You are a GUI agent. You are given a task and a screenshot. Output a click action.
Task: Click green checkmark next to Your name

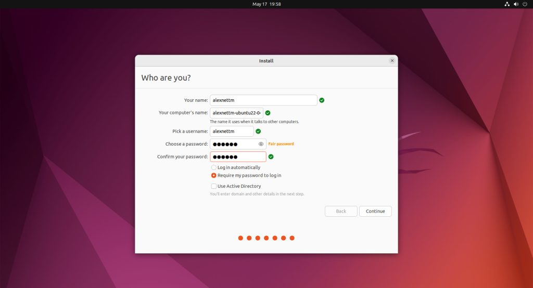pyautogui.click(x=322, y=100)
